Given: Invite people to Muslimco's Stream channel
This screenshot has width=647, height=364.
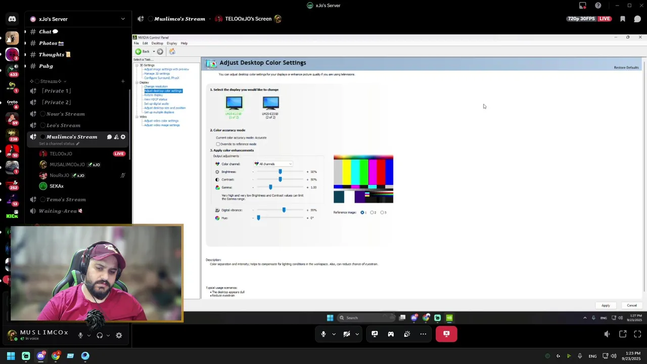Looking at the screenshot, I should coord(116,137).
